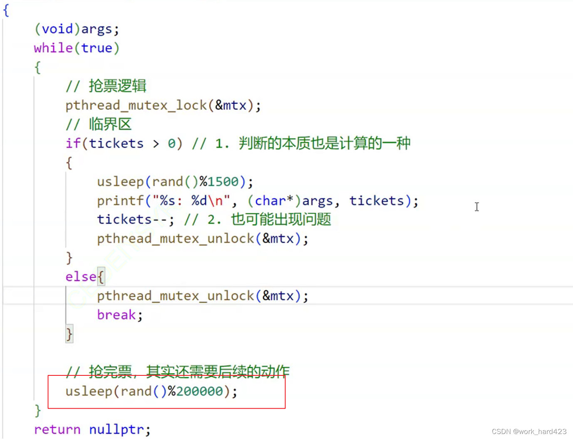Click the comment "判断的本质也是计算的一种"
The image size is (573, 439).
pos(325,143)
